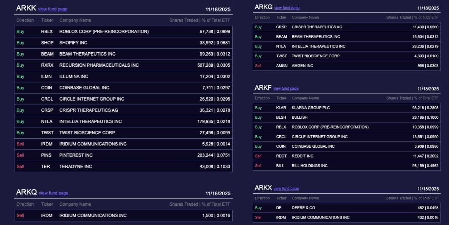Open the ARKQ view fund page link

(53, 193)
